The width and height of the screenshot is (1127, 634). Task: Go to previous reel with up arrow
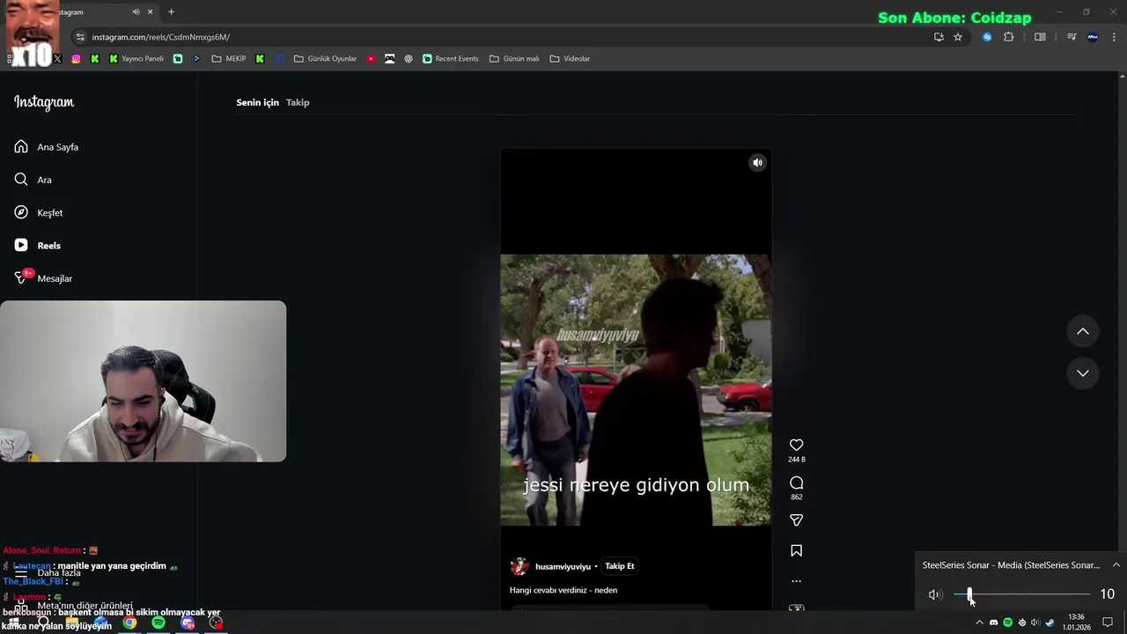coord(1083,331)
